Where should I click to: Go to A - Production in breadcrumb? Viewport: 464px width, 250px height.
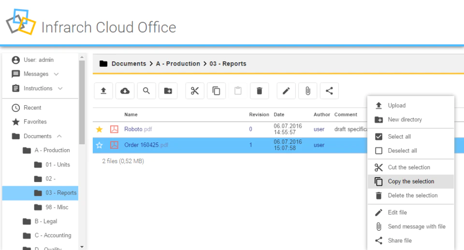point(178,64)
